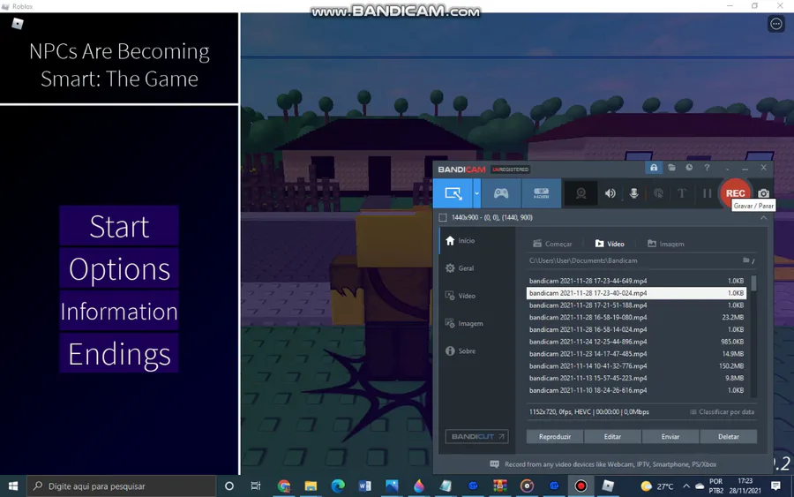794x497 pixels.
Task: Open Task View on the taskbar
Action: pyautogui.click(x=256, y=486)
